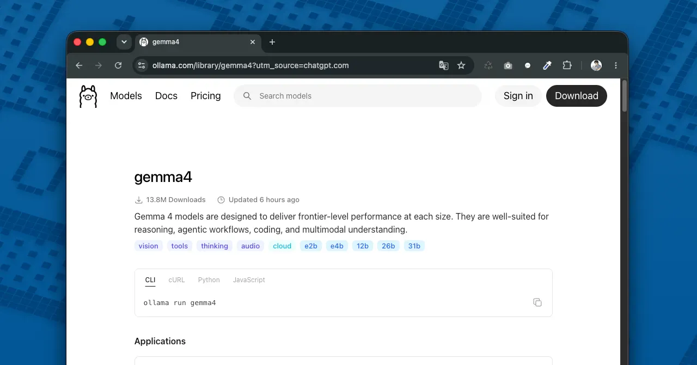This screenshot has height=365, width=697.
Task: Click the address bar URL
Action: 250,65
